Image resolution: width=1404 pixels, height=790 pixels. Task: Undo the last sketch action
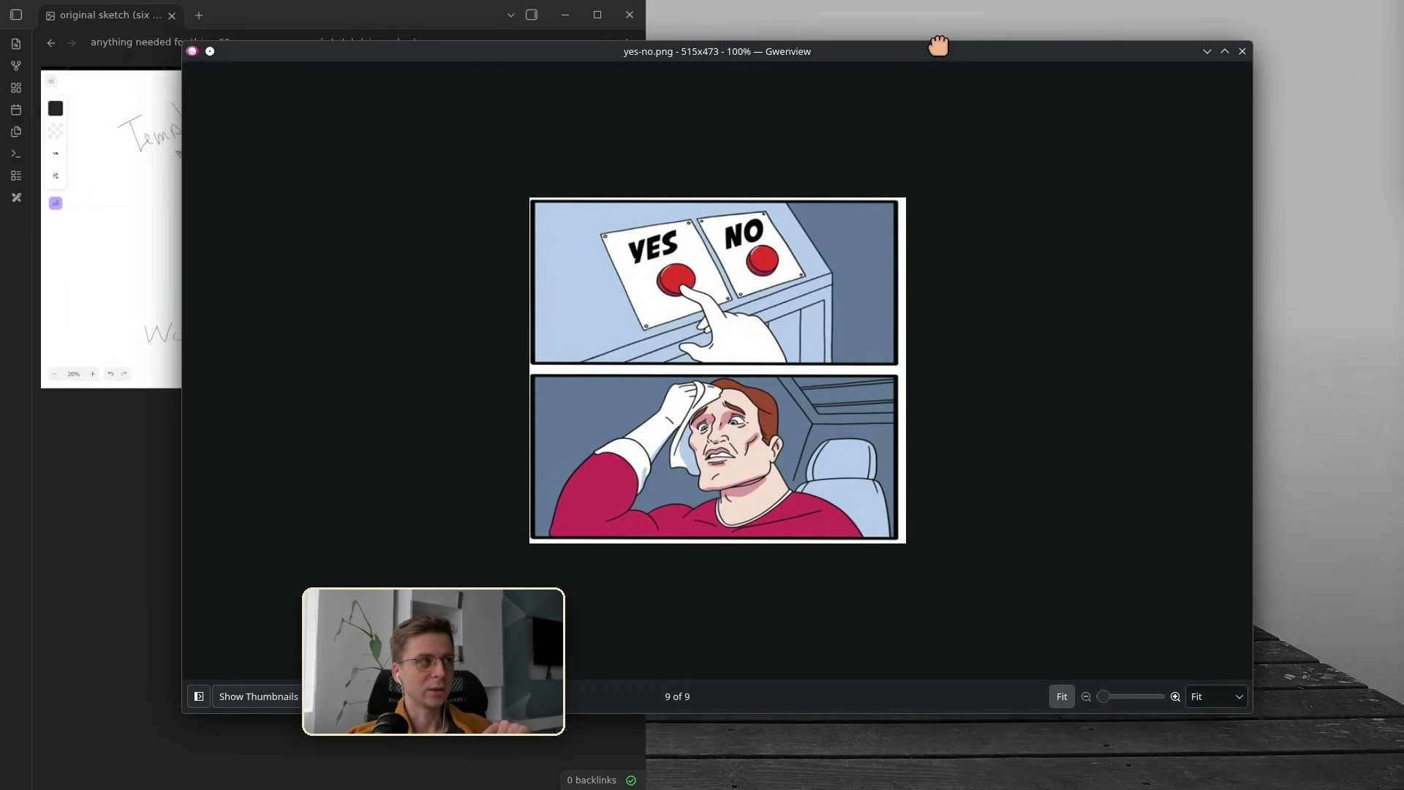coord(111,374)
